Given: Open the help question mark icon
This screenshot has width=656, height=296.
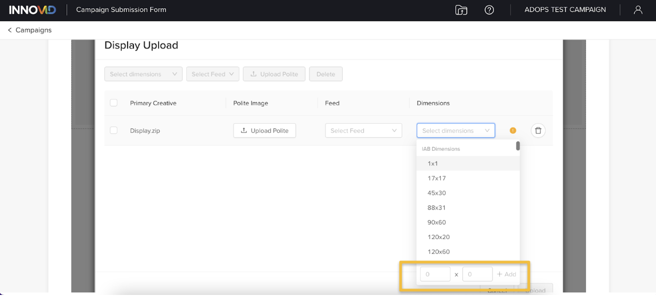Looking at the screenshot, I should pyautogui.click(x=489, y=10).
